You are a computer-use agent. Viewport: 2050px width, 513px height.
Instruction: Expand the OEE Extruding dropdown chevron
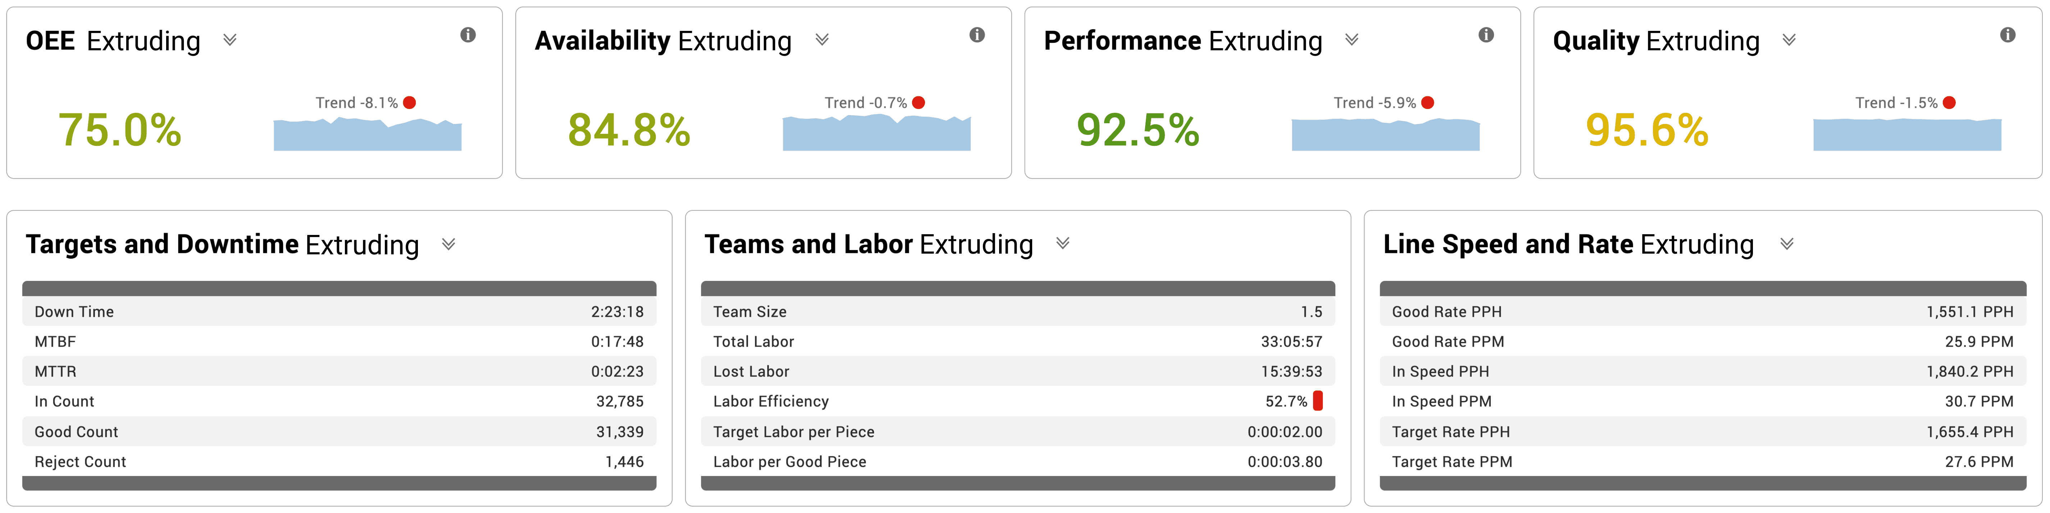point(230,40)
